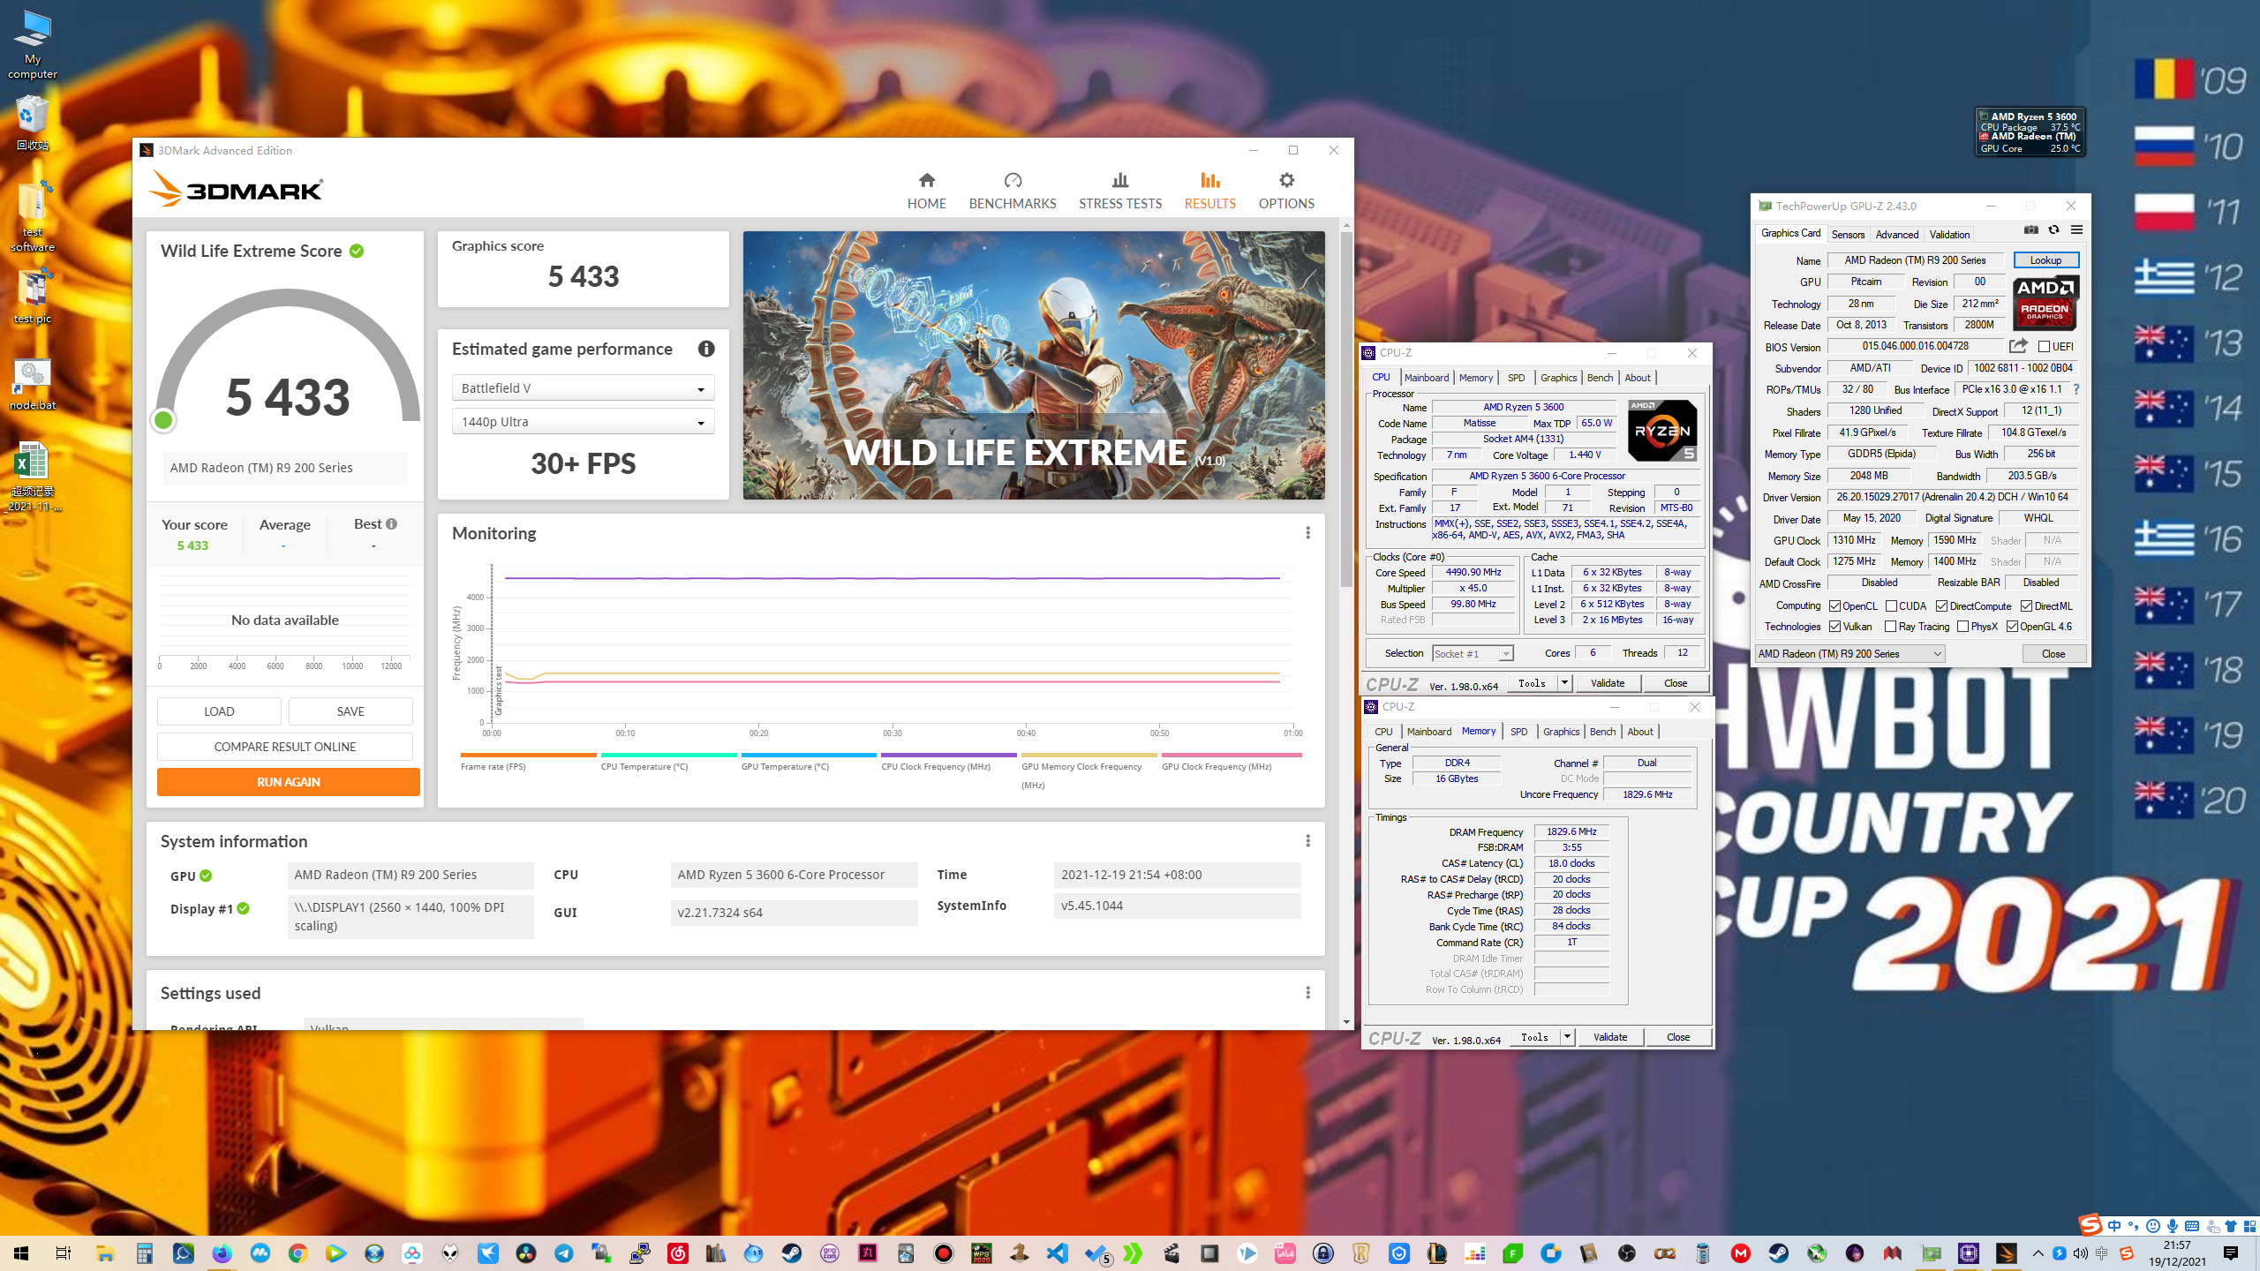Viewport: 2260px width, 1271px height.
Task: Toggle the DirectML checkbox in GPU-Z
Action: [x=2027, y=605]
